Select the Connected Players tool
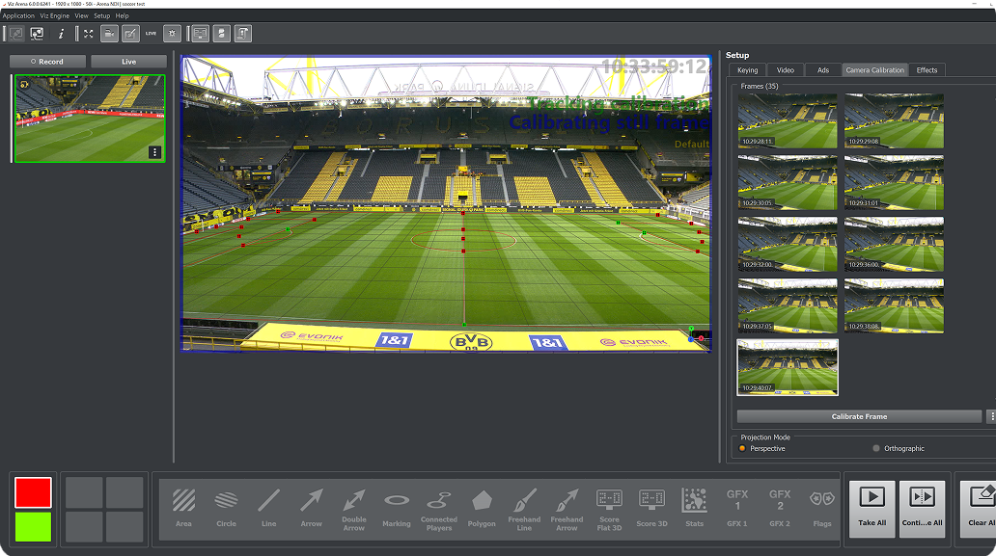996x556 pixels. [x=439, y=508]
